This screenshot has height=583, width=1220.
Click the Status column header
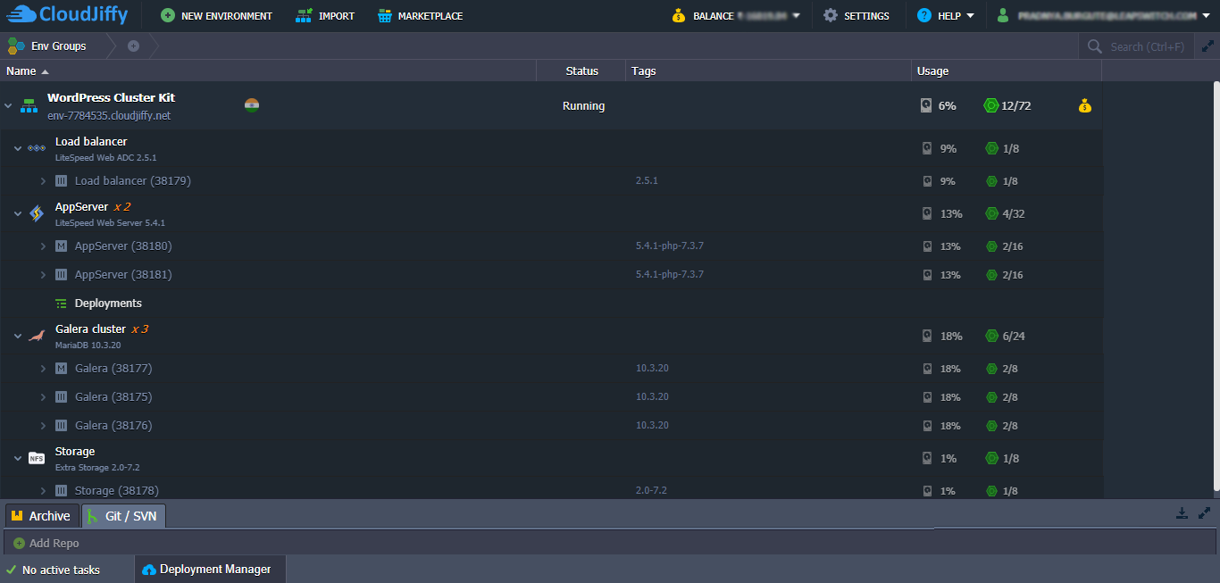[x=581, y=71]
